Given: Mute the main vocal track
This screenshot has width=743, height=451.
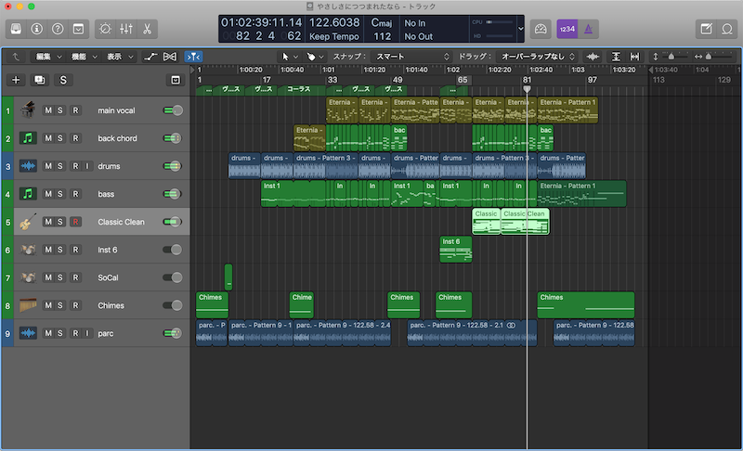Looking at the screenshot, I should click(x=48, y=110).
